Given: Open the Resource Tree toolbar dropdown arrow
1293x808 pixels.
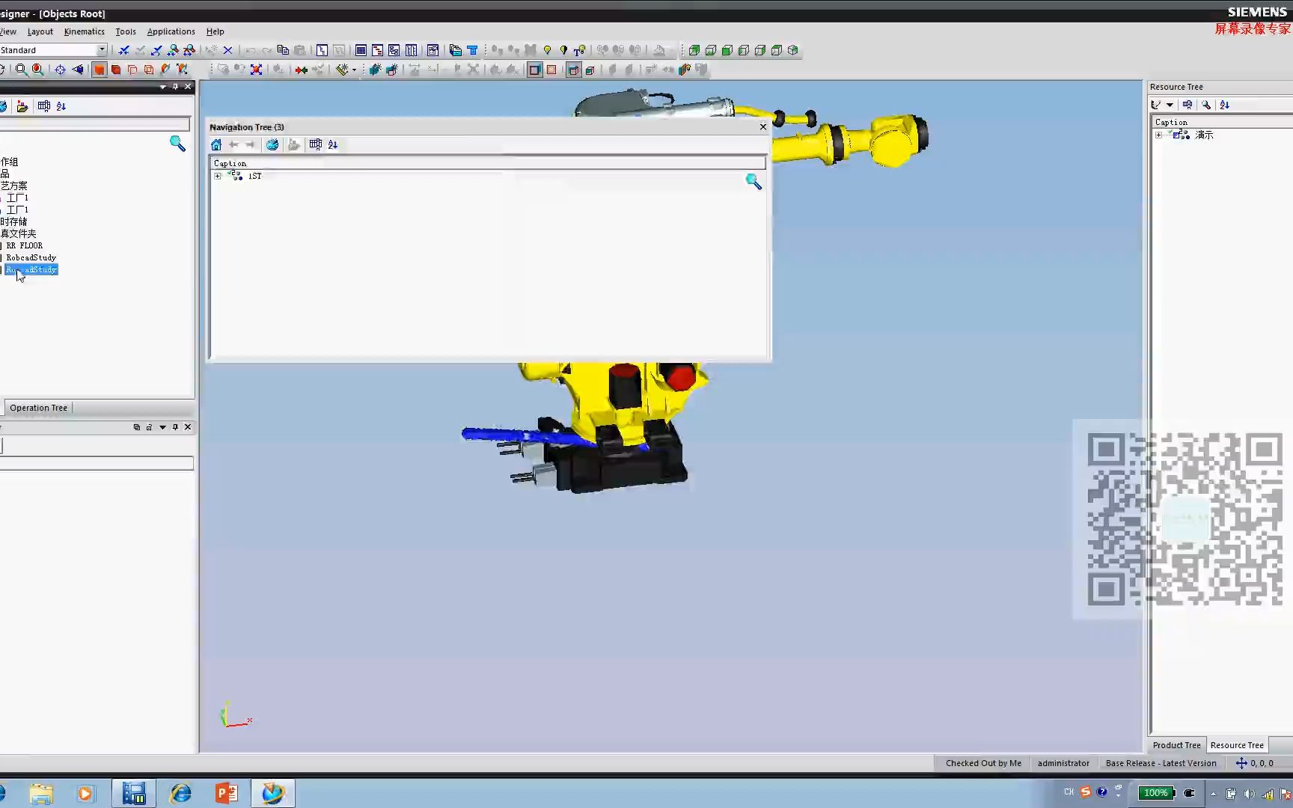Looking at the screenshot, I should tap(1170, 105).
